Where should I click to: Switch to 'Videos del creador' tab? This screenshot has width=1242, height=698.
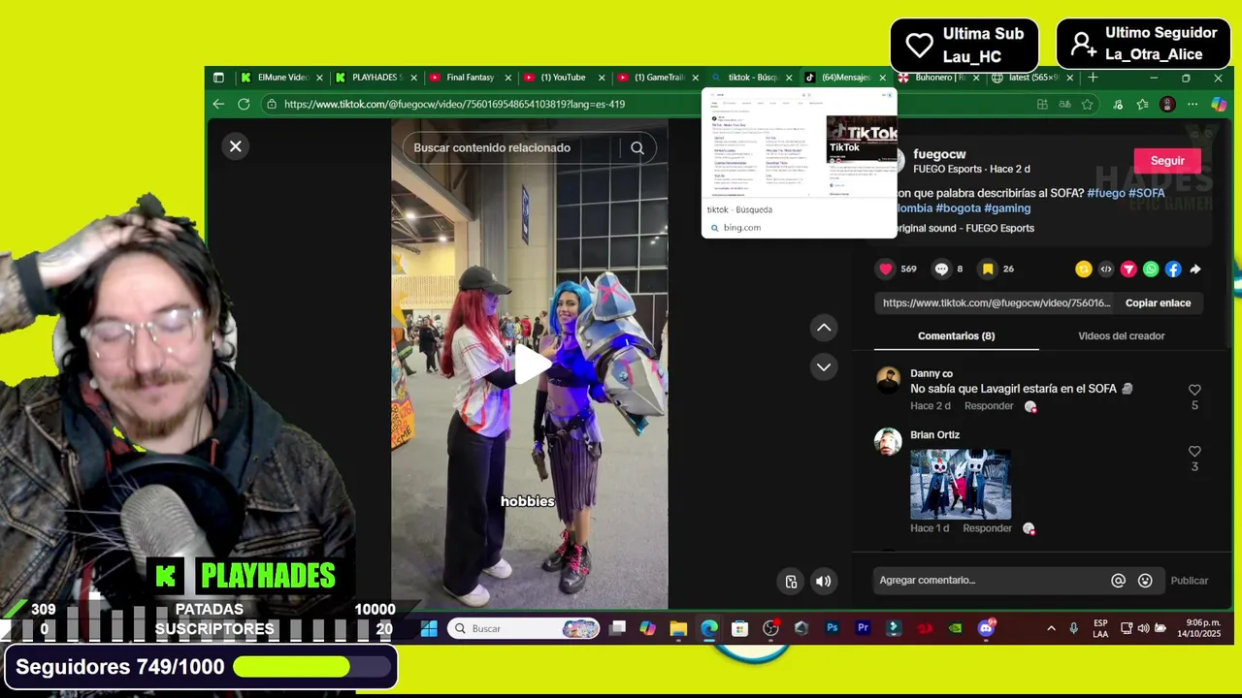[x=1121, y=335]
